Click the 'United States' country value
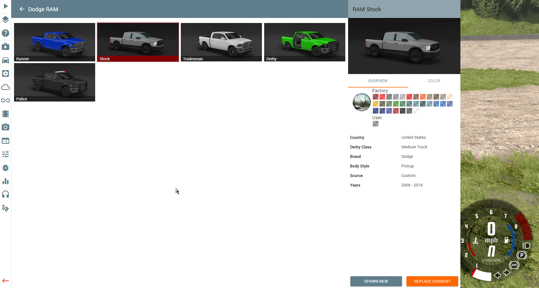539x288 pixels. [414, 137]
